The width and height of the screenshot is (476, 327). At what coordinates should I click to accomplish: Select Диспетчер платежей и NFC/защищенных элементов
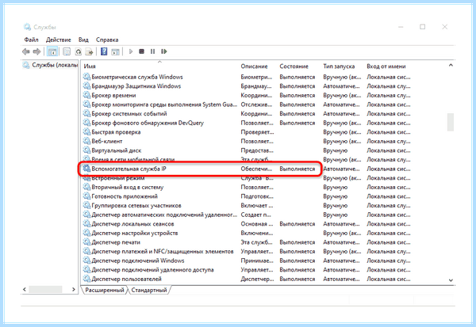163,251
